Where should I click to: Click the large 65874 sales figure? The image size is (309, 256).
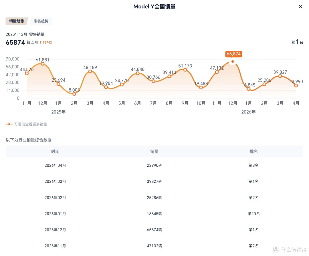coord(15,42)
